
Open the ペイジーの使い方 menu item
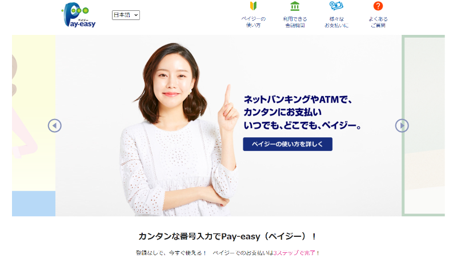[253, 22]
